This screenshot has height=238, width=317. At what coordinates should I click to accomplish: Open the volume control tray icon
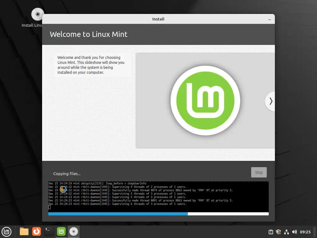tap(294, 232)
